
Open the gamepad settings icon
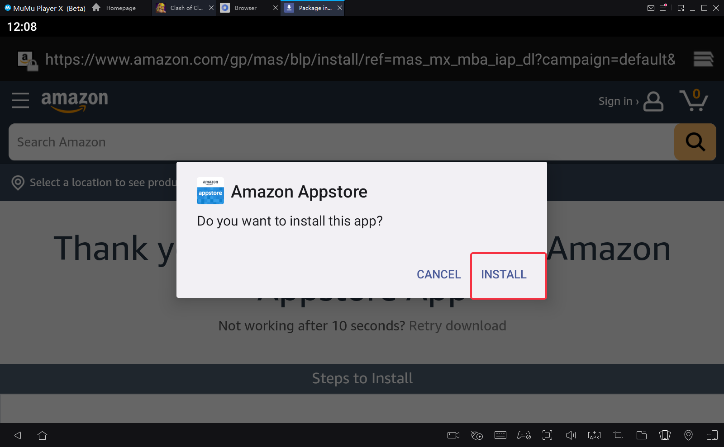[x=524, y=435]
